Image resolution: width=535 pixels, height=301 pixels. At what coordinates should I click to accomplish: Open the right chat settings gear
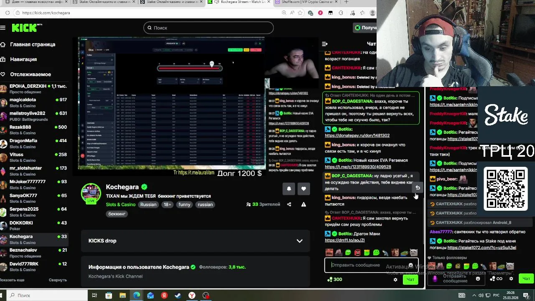[x=511, y=279]
